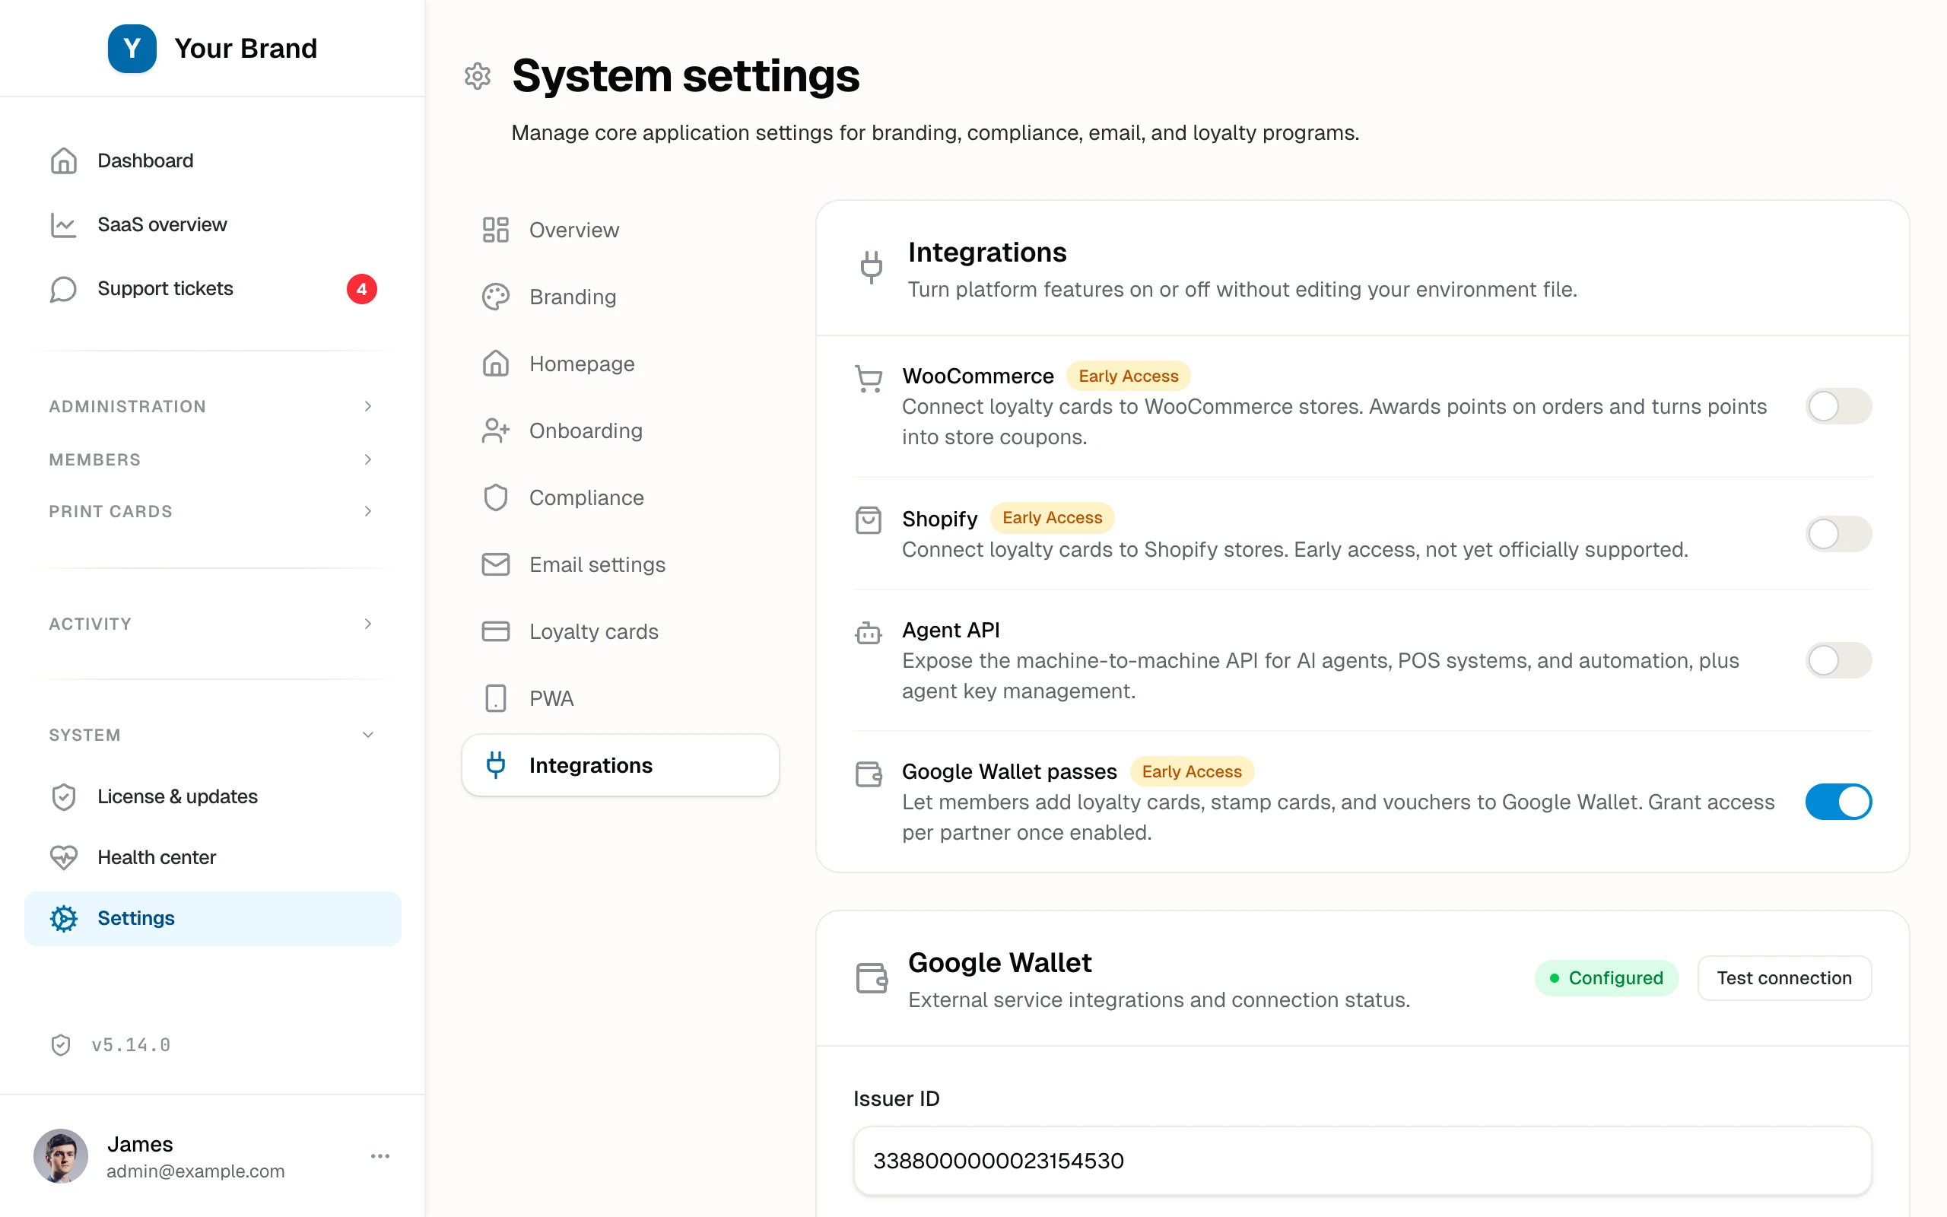Viewport: 1947px width, 1217px height.
Task: Click the Issuer ID input field
Action: (1362, 1161)
